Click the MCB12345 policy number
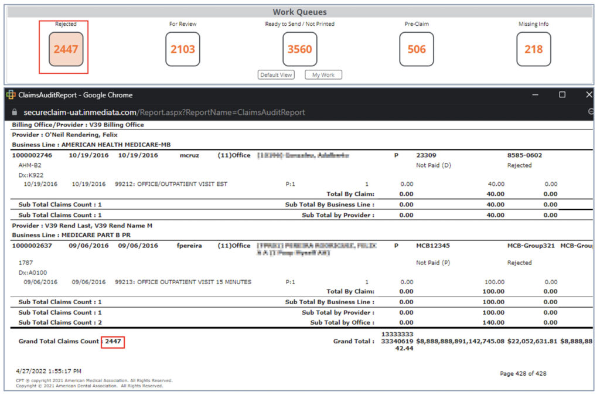600x395 pixels. tap(433, 246)
